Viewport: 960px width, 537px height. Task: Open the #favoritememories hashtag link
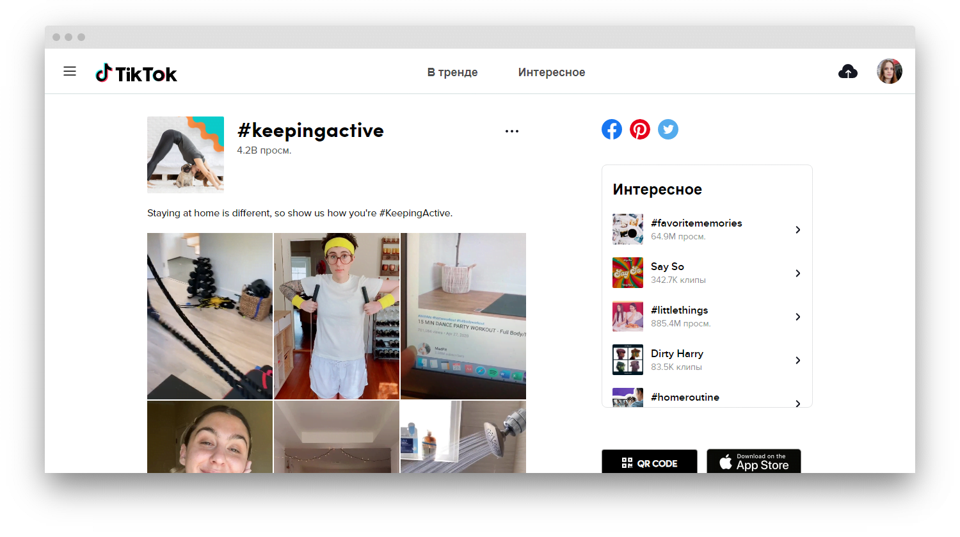coord(696,223)
